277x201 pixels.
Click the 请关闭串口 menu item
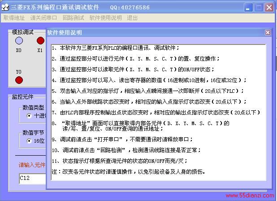(43, 17)
